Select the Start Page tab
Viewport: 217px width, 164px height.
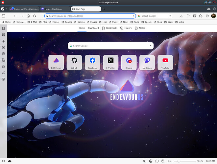tap(86, 9)
